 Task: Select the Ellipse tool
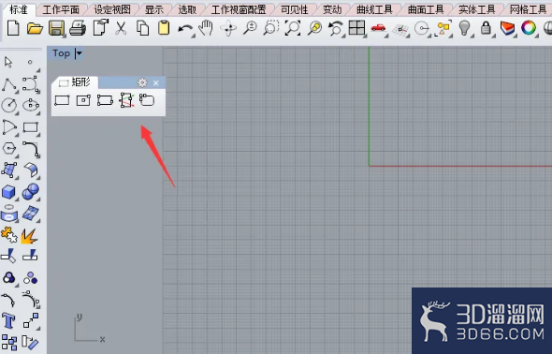click(31, 105)
